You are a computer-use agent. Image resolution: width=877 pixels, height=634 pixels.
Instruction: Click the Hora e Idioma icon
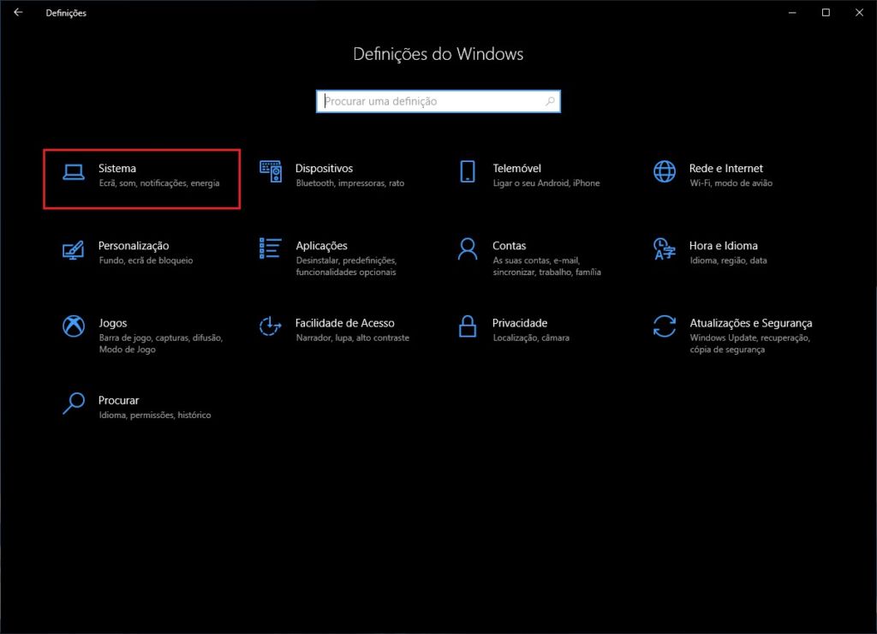coord(665,249)
